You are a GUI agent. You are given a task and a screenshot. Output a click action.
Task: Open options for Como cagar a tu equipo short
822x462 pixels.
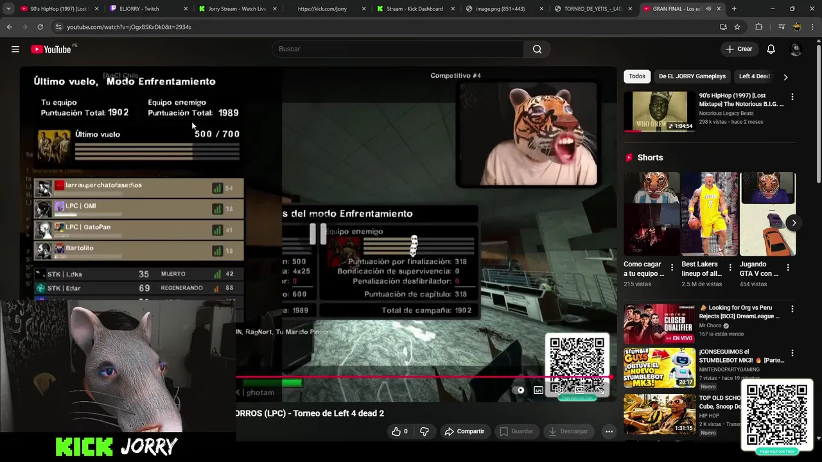tap(672, 268)
